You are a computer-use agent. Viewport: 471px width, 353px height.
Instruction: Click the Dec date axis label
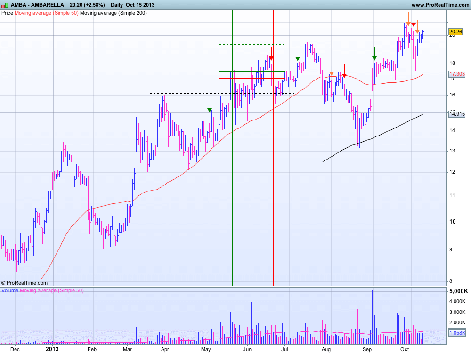15,349
